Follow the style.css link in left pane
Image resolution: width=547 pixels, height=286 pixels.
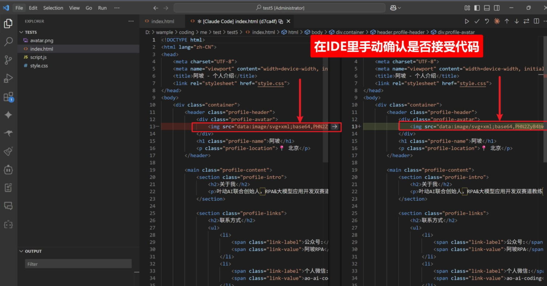click(270, 83)
